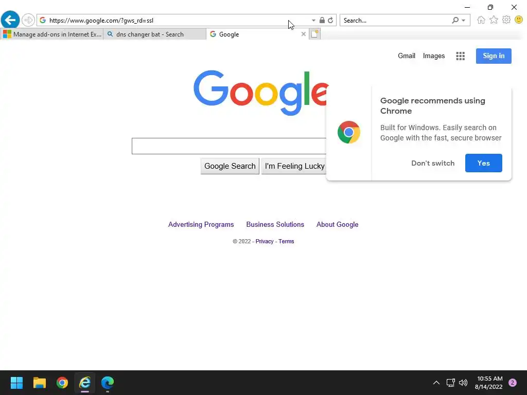Image resolution: width=527 pixels, height=395 pixels.
Task: Click the security lock icon in address bar
Action: 322,20
